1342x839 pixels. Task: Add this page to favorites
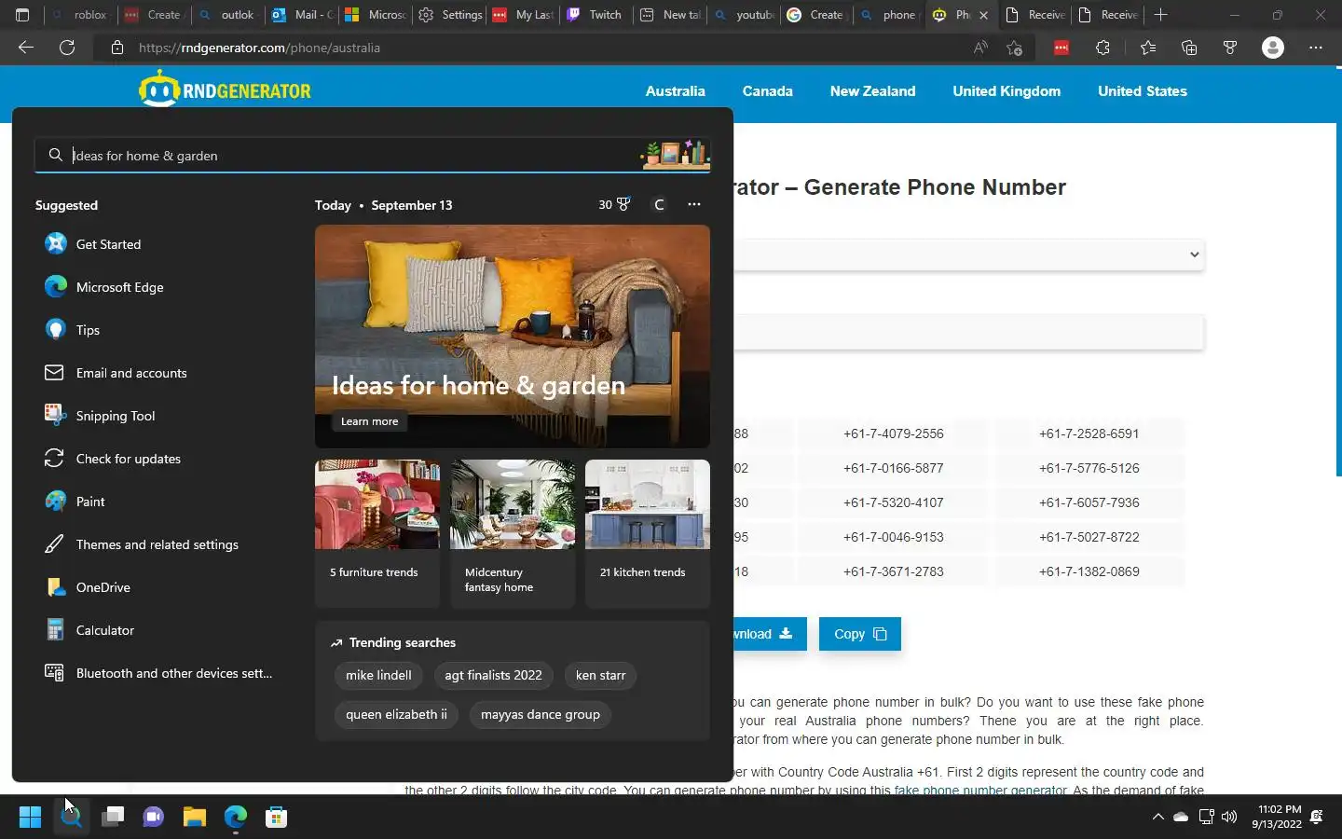[x=1015, y=48]
